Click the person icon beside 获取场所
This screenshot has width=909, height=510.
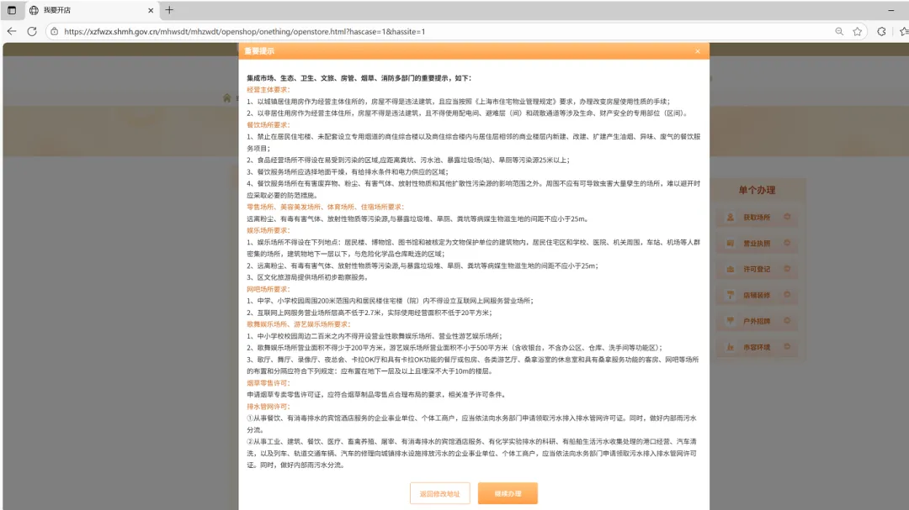tap(731, 217)
